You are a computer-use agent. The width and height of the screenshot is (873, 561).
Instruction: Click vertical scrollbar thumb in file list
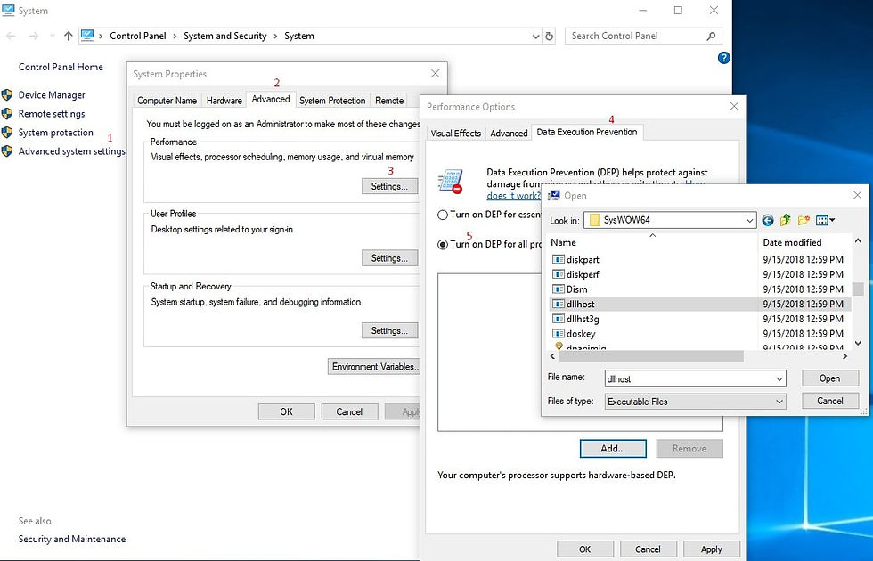point(858,289)
